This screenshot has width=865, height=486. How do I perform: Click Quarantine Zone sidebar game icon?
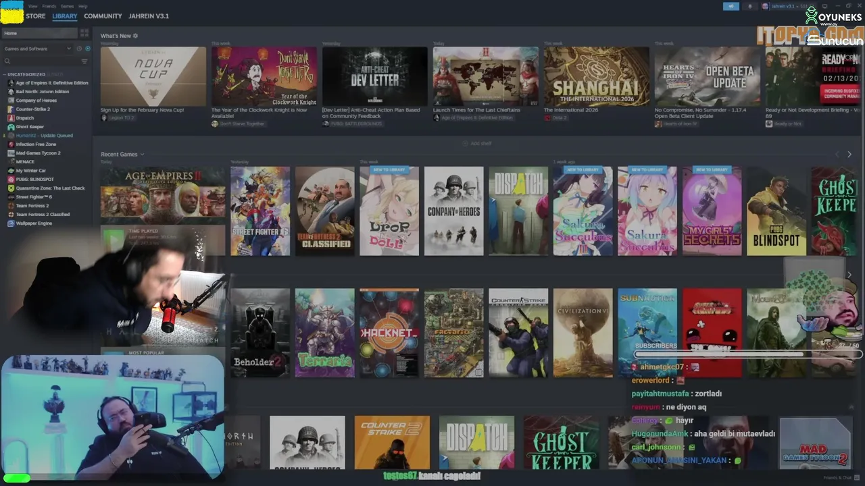point(11,188)
